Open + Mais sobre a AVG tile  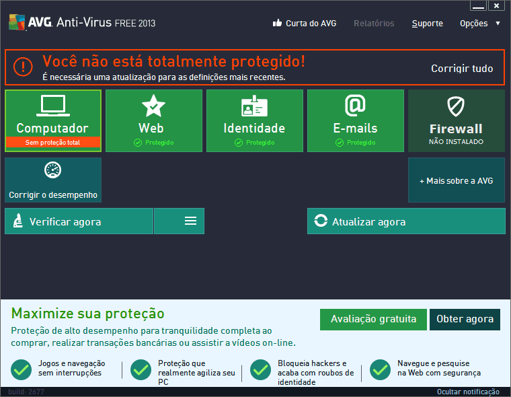(x=457, y=180)
